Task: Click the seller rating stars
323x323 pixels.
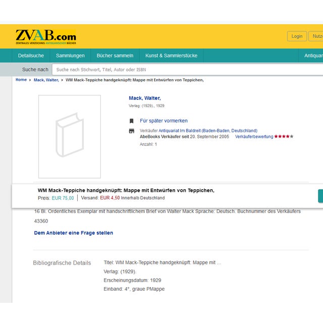Action: point(284,136)
